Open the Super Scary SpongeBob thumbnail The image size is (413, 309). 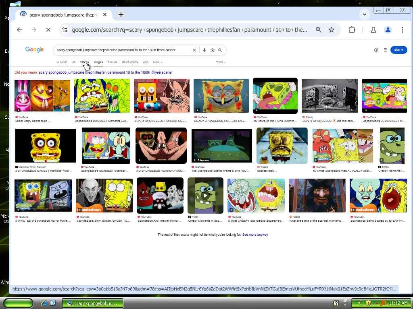click(x=42, y=96)
